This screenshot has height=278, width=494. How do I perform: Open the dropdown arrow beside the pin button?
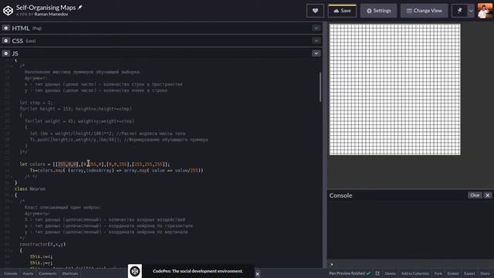(x=471, y=11)
